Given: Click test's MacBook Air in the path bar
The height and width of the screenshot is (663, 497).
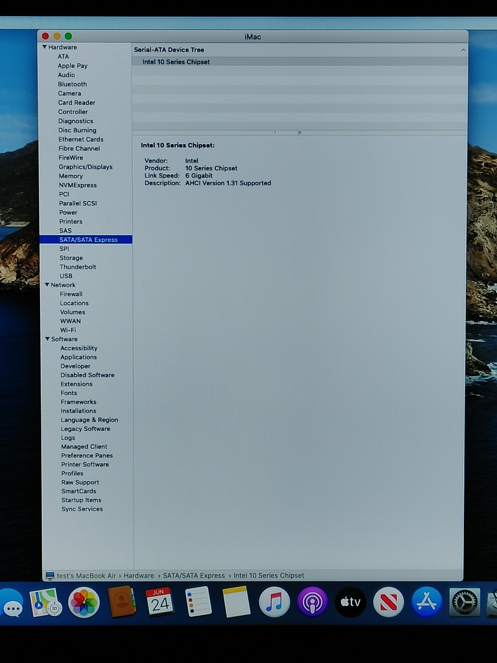Looking at the screenshot, I should pyautogui.click(x=86, y=576).
